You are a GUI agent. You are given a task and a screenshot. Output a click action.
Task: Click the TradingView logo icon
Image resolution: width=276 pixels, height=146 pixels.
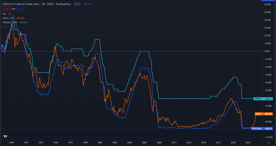[5, 136]
